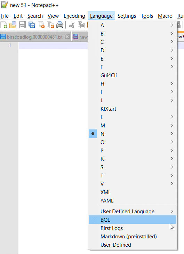Expand the F languages submenu
This screenshot has width=184, height=254.
coord(133,67)
